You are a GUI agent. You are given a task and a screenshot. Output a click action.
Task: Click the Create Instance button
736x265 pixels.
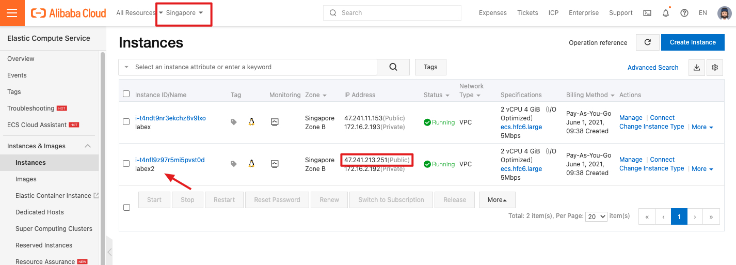693,42
